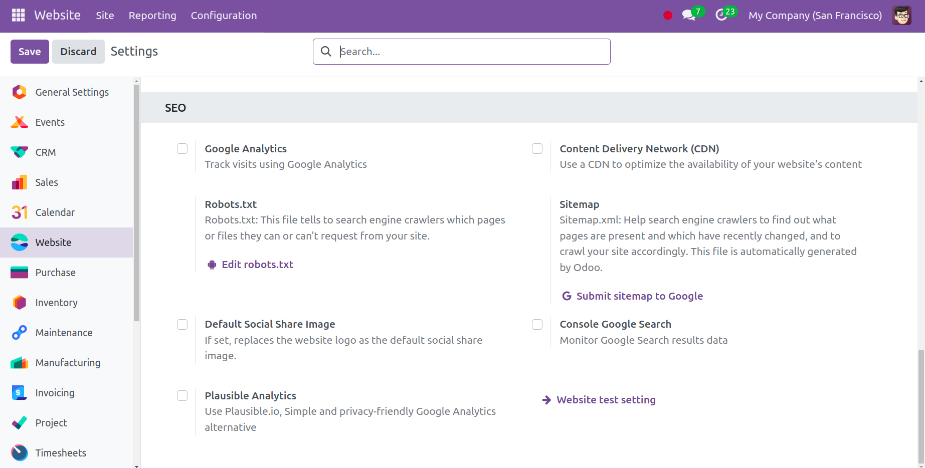Click the red recording status dot
Image resolution: width=925 pixels, height=468 pixels.
667,16
